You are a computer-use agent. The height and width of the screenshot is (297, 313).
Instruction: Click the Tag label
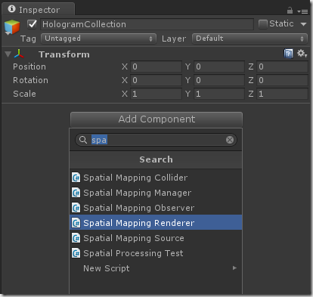pos(28,39)
